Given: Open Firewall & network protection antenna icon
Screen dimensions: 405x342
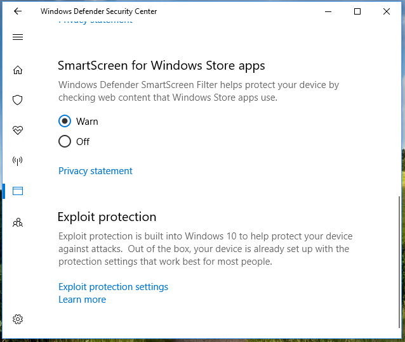Looking at the screenshot, I should [18, 161].
